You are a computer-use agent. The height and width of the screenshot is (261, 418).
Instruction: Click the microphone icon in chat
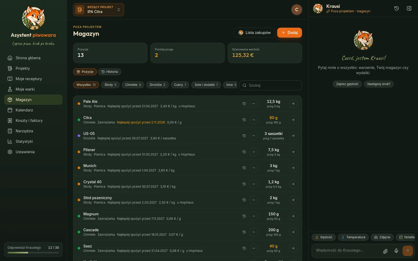pyautogui.click(x=396, y=251)
